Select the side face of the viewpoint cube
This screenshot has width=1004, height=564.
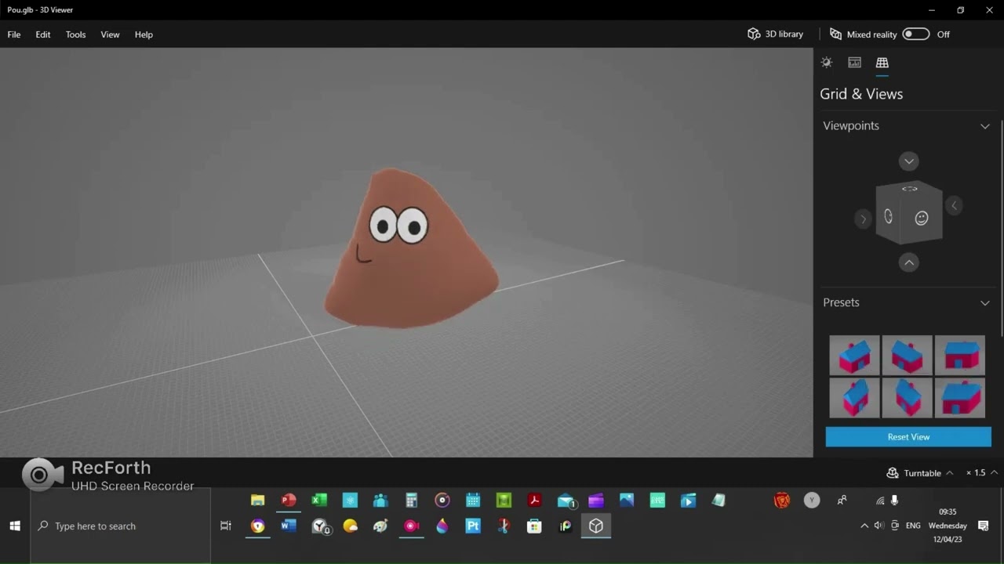(x=888, y=216)
